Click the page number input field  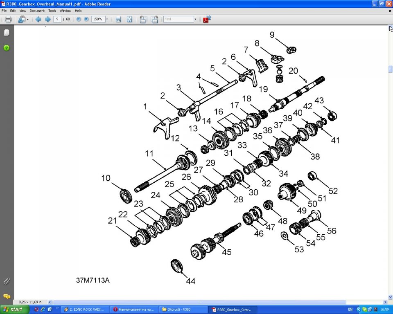coord(57,19)
